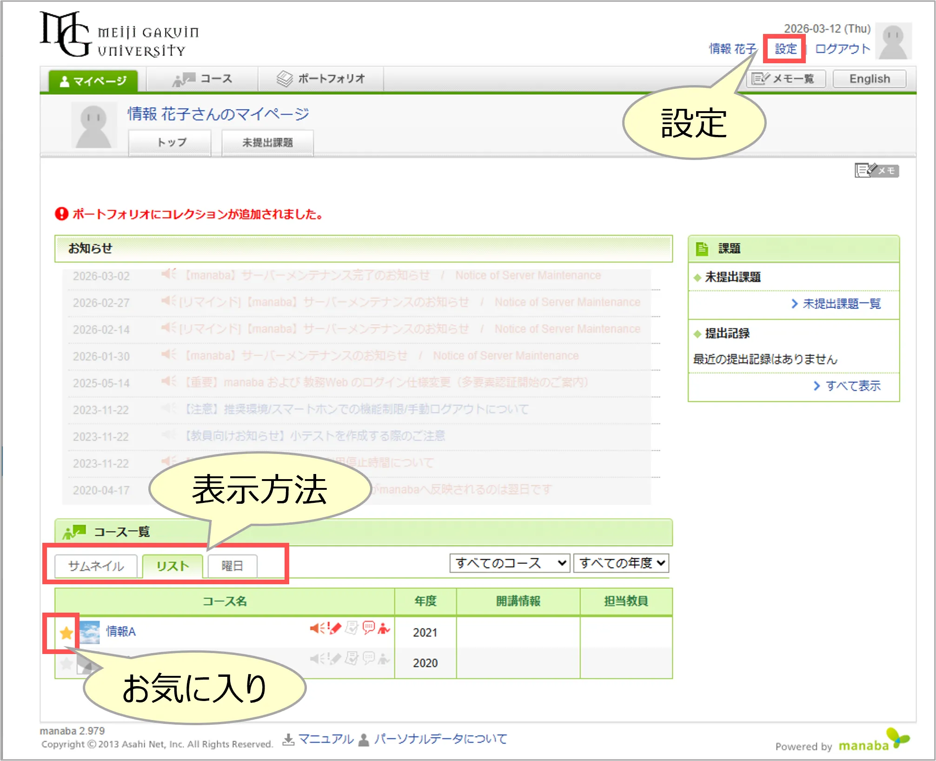The height and width of the screenshot is (761, 936).
Task: Select the 曜日 view tab
Action: point(232,566)
